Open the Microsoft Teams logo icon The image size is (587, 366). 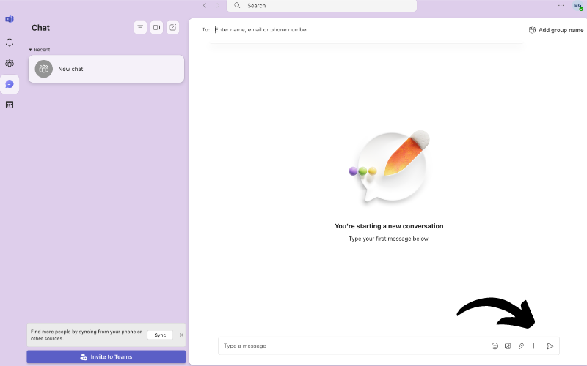10,19
